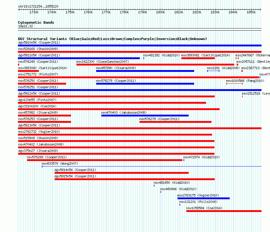
Task: Click red nsv576250 loss bar
Action: [42, 84]
